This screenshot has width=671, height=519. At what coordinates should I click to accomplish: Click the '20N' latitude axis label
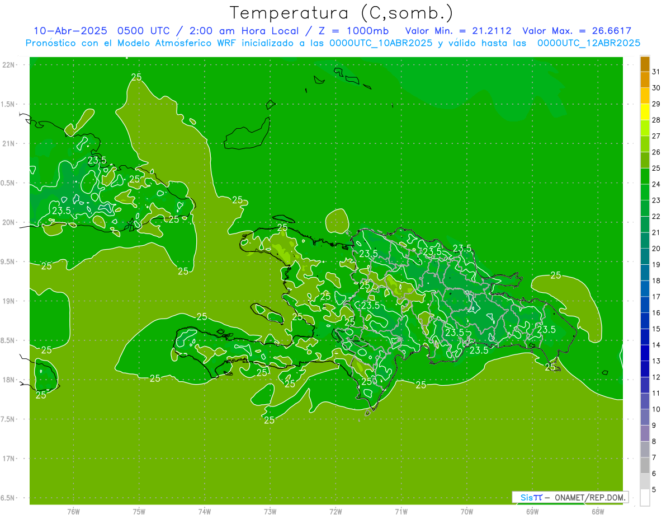click(8, 222)
